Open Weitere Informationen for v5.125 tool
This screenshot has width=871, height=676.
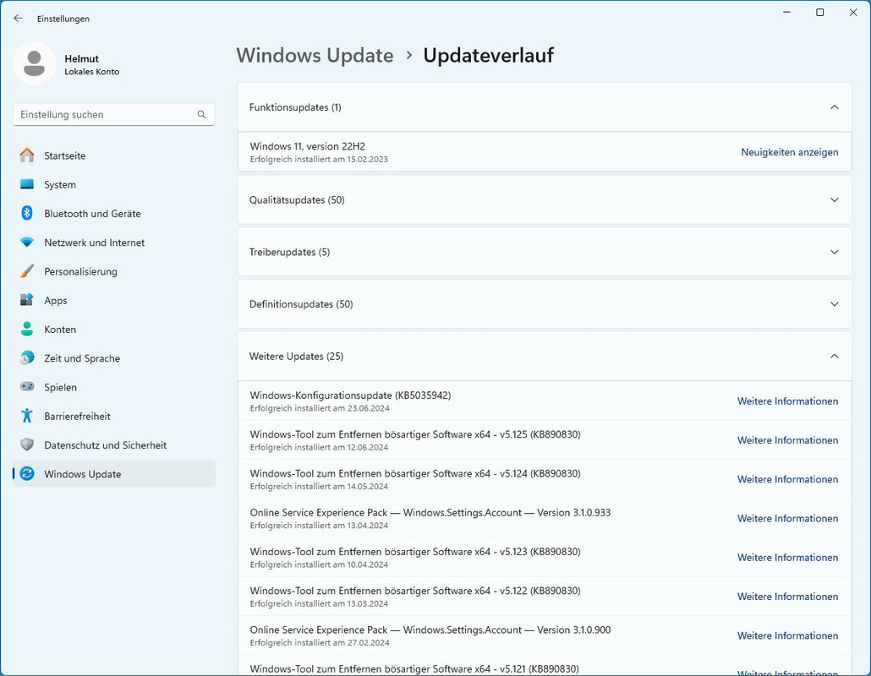[787, 440]
